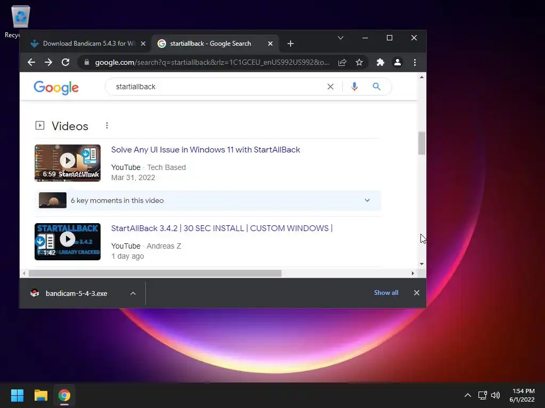
Task: Clear the search box with the X
Action: click(330, 87)
